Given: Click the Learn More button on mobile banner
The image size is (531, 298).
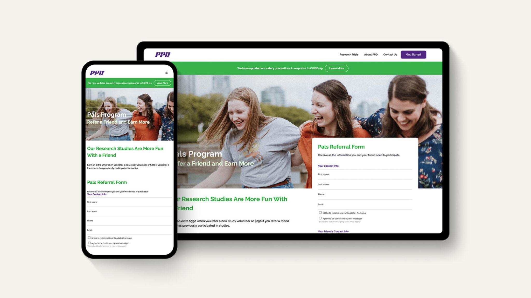Looking at the screenshot, I should [x=162, y=83].
